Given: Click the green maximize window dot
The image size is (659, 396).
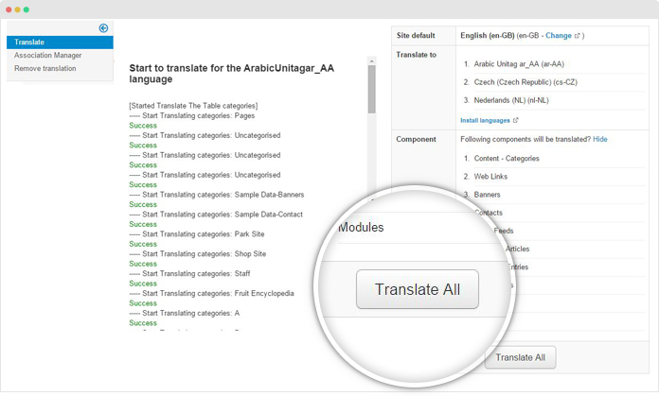Looking at the screenshot, I should point(27,9).
